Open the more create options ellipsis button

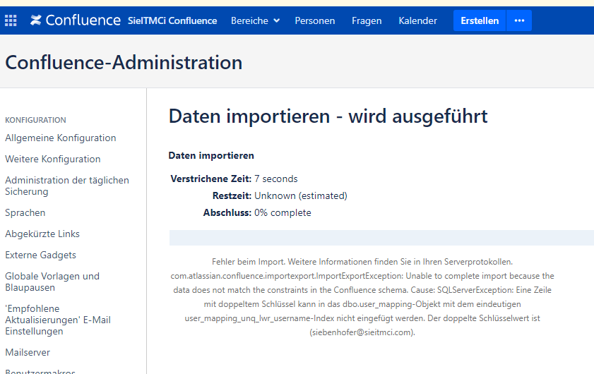coord(519,20)
